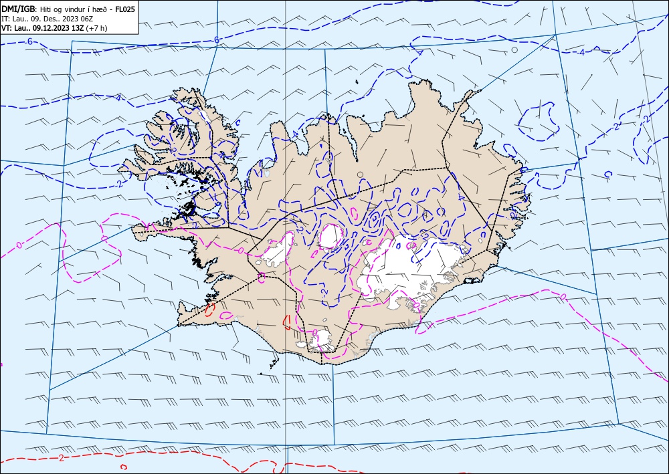Click the white Mýrdalsjökull glacier on the south coast
Image resolution: width=669 pixels, height=474 pixels.
[321, 339]
